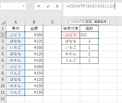Click cell B2 showing ¥300
Viewport: 122px width, 103px height.
[x=34, y=35]
